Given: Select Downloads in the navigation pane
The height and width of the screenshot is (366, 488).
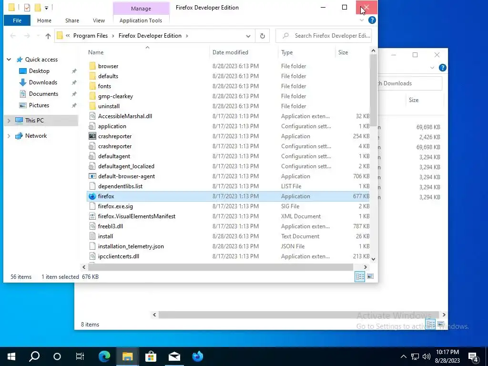Looking at the screenshot, I should point(43,82).
